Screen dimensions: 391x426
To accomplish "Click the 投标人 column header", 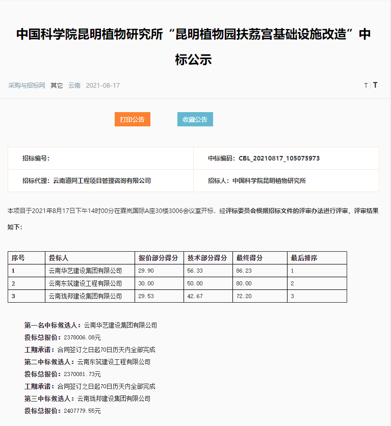I will click(x=58, y=258).
